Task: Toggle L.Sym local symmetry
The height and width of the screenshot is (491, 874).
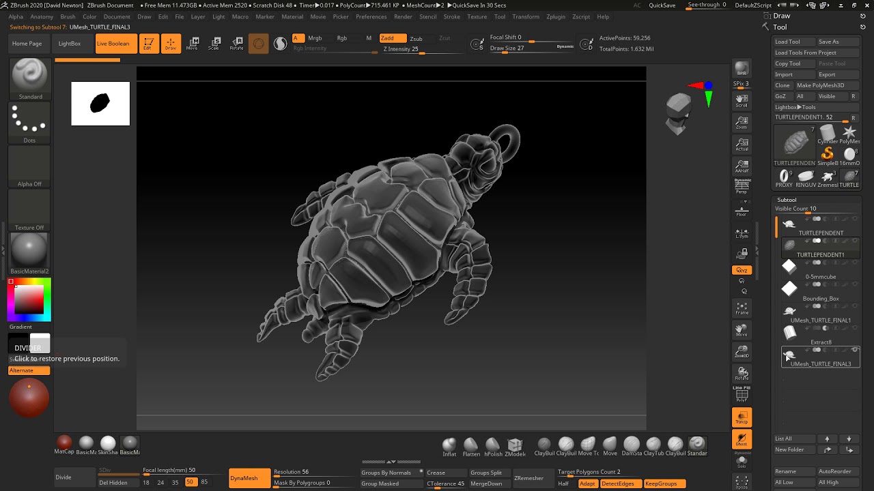Action: (x=742, y=233)
